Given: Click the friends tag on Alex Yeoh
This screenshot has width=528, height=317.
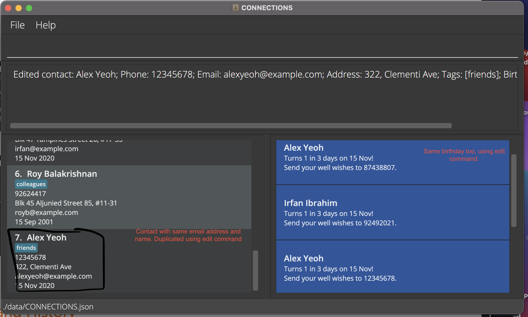Looking at the screenshot, I should tap(26, 248).
